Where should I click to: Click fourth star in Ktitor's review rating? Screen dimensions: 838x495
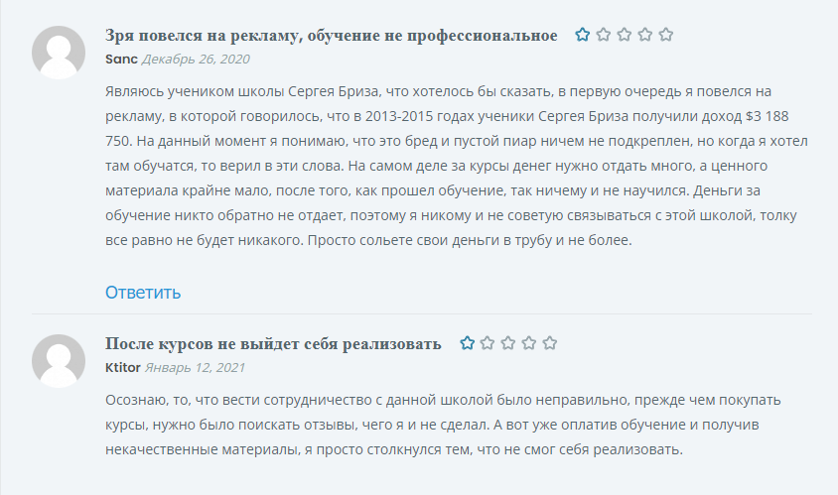pos(529,343)
